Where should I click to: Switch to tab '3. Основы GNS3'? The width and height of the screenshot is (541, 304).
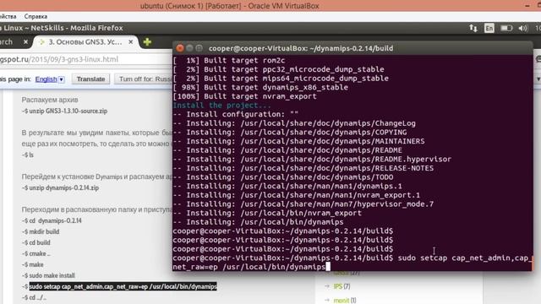coord(85,41)
